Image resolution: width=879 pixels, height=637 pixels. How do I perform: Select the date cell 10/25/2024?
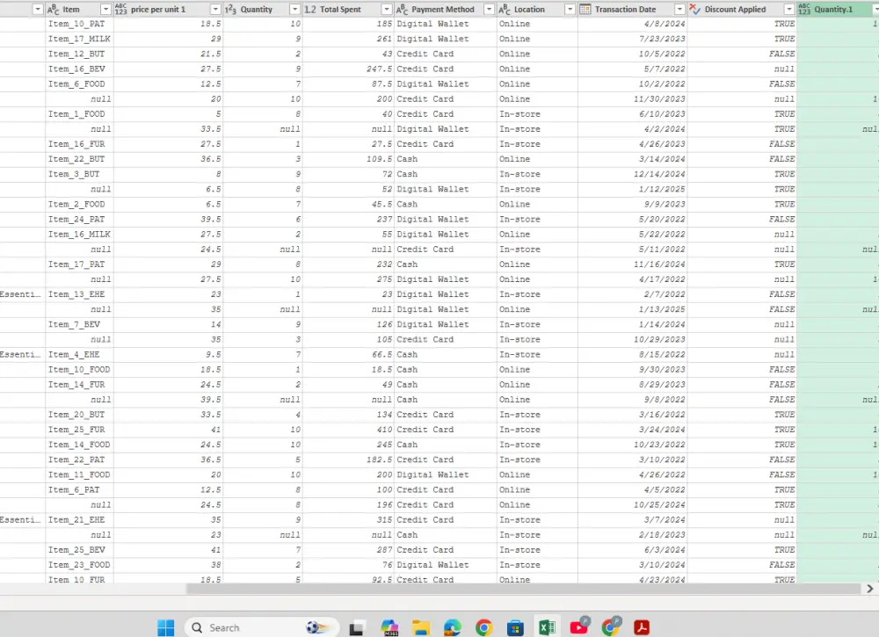pos(632,505)
